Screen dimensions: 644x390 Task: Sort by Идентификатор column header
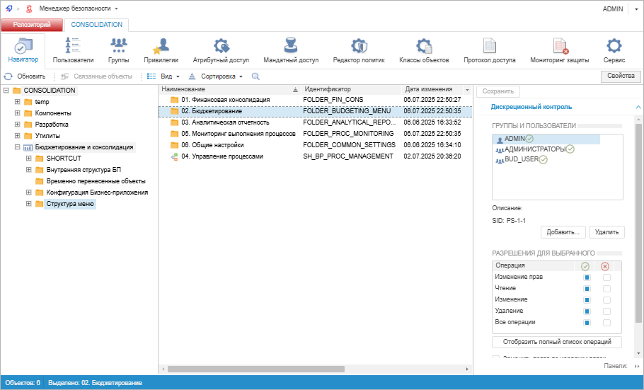(351, 89)
